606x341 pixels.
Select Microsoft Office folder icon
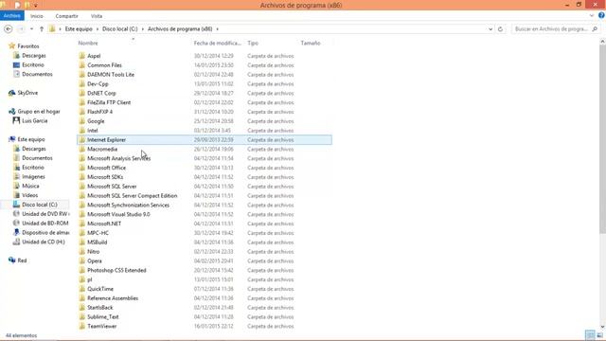(82, 168)
